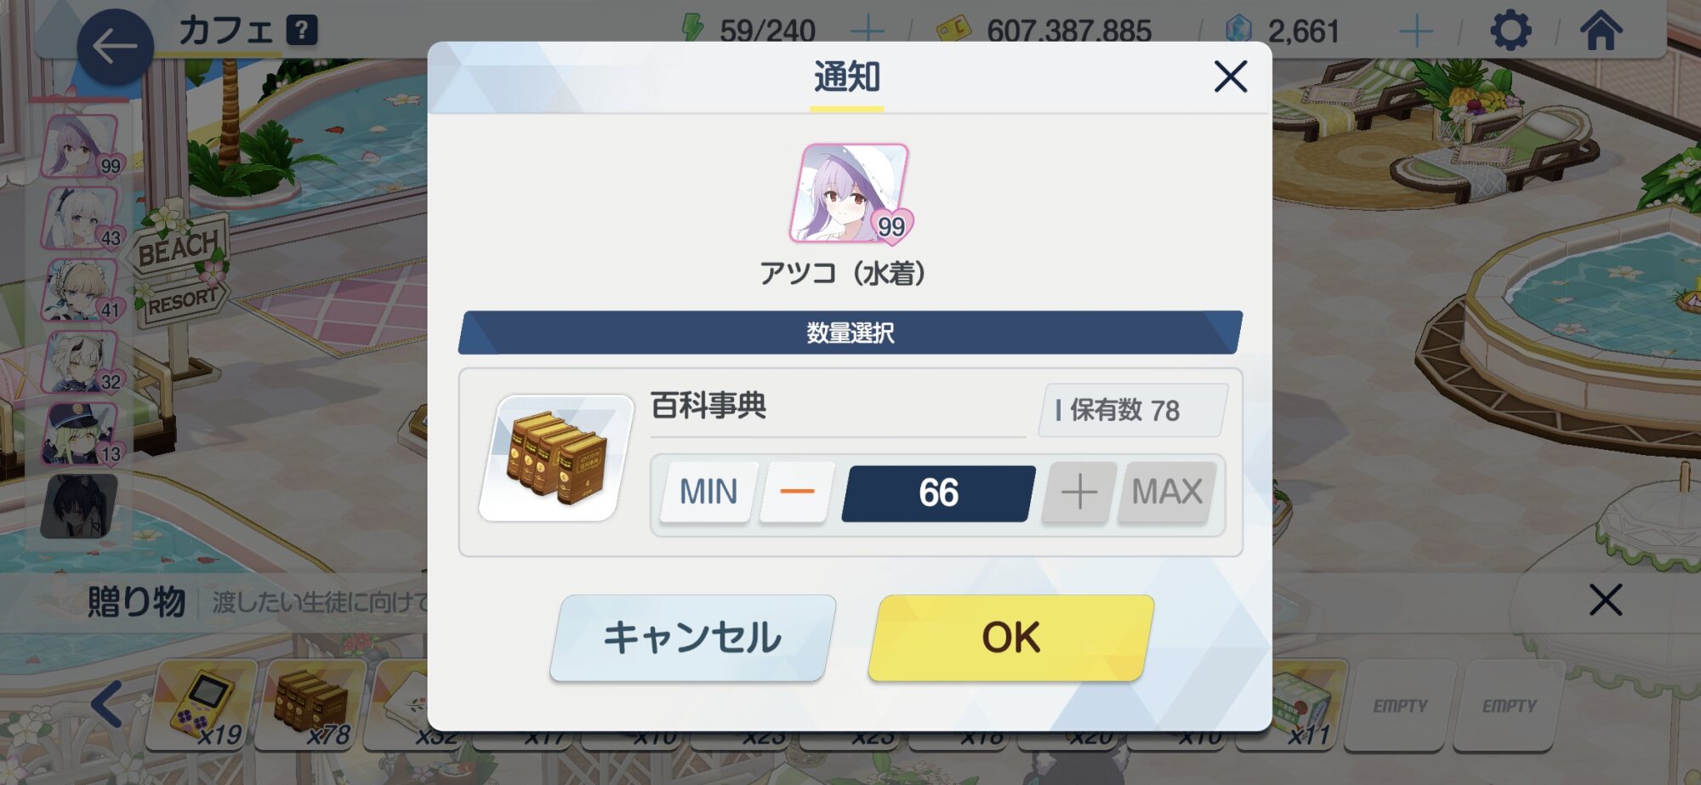Screen dimensions: 1701x785
Task: Close the notification dialog with X
Action: pos(1230,77)
